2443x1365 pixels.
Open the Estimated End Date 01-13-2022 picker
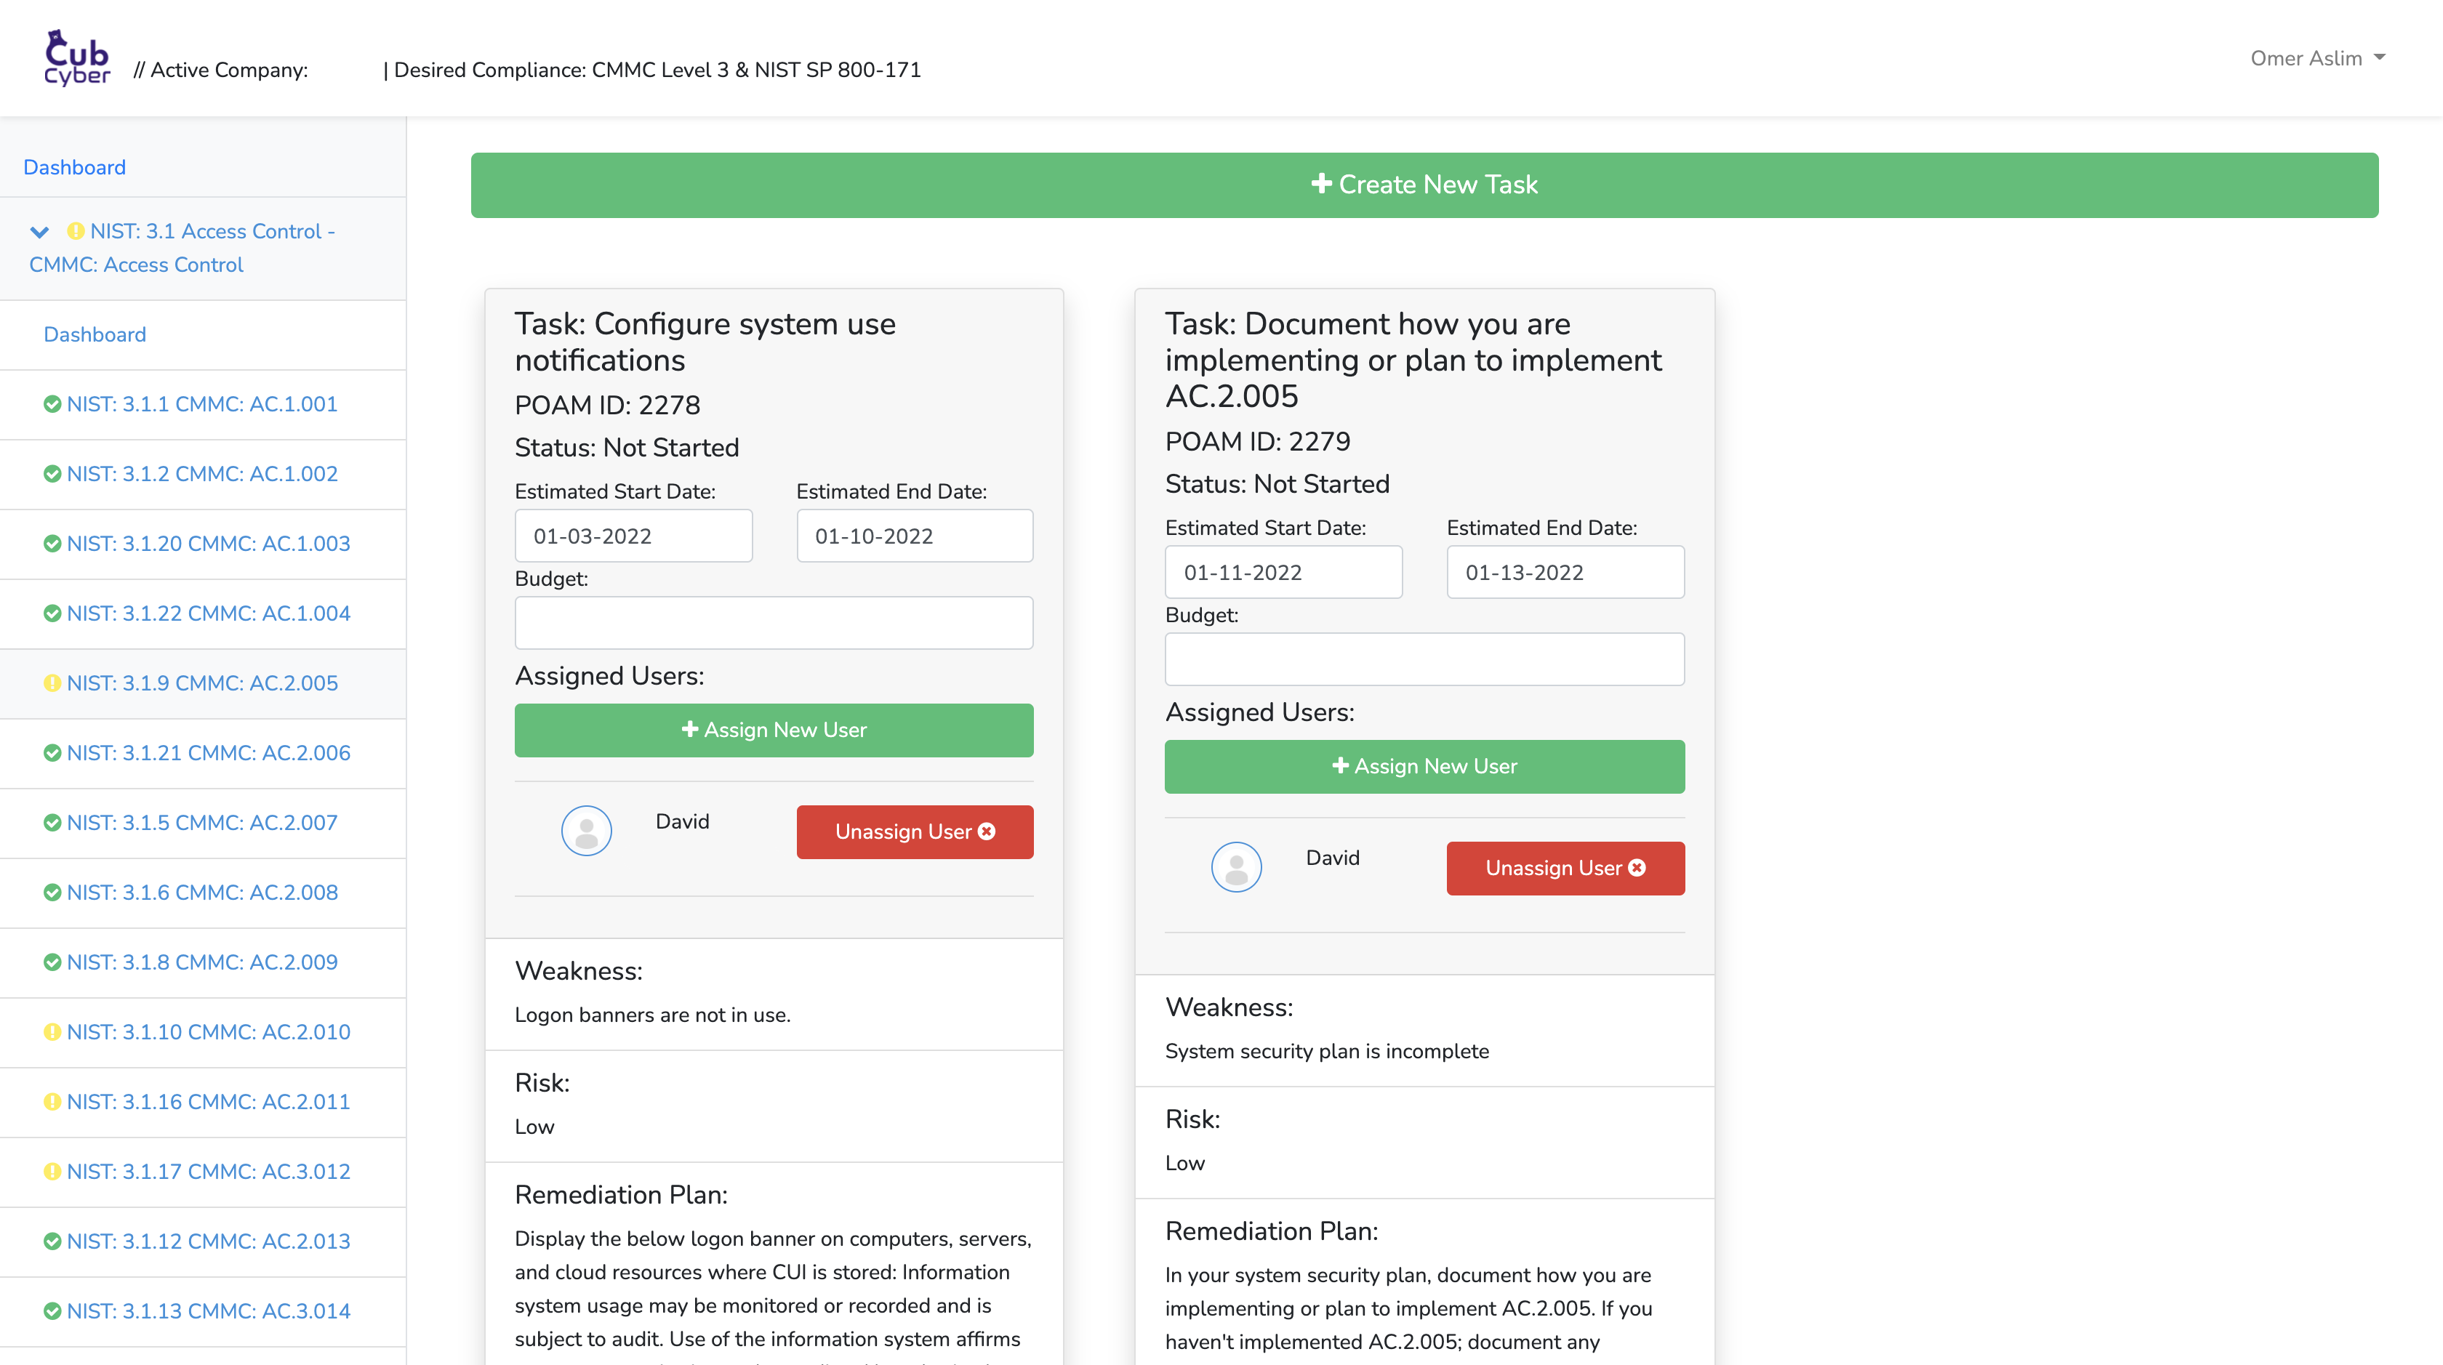point(1565,573)
